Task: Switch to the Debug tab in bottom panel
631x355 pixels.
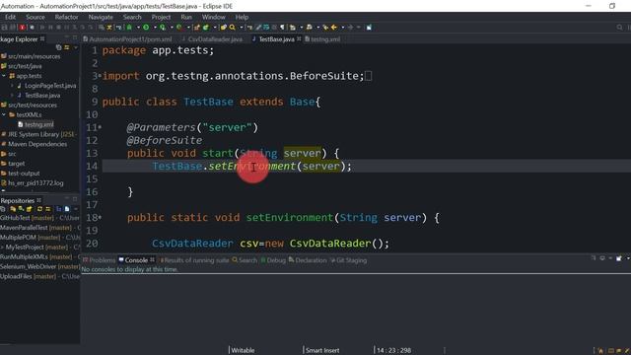Action: (x=273, y=260)
